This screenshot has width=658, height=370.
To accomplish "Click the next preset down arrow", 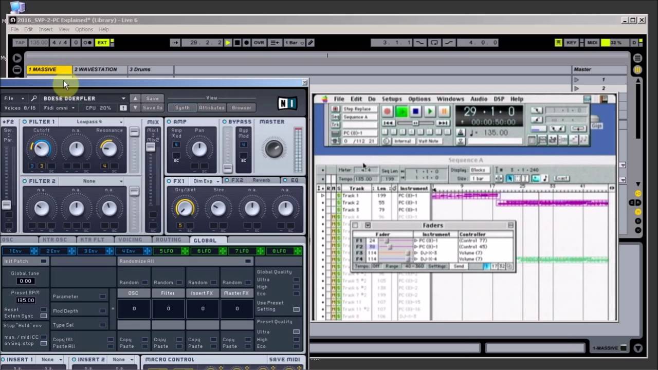I will 135,108.
